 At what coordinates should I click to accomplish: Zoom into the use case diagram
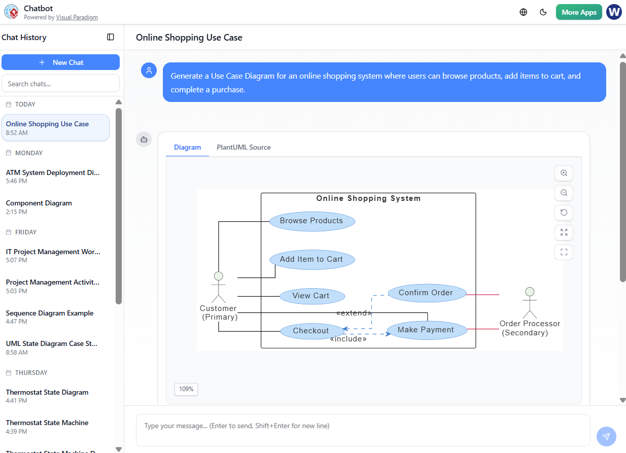pyautogui.click(x=564, y=173)
